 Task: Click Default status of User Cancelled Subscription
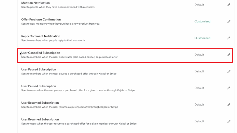tap(199, 55)
